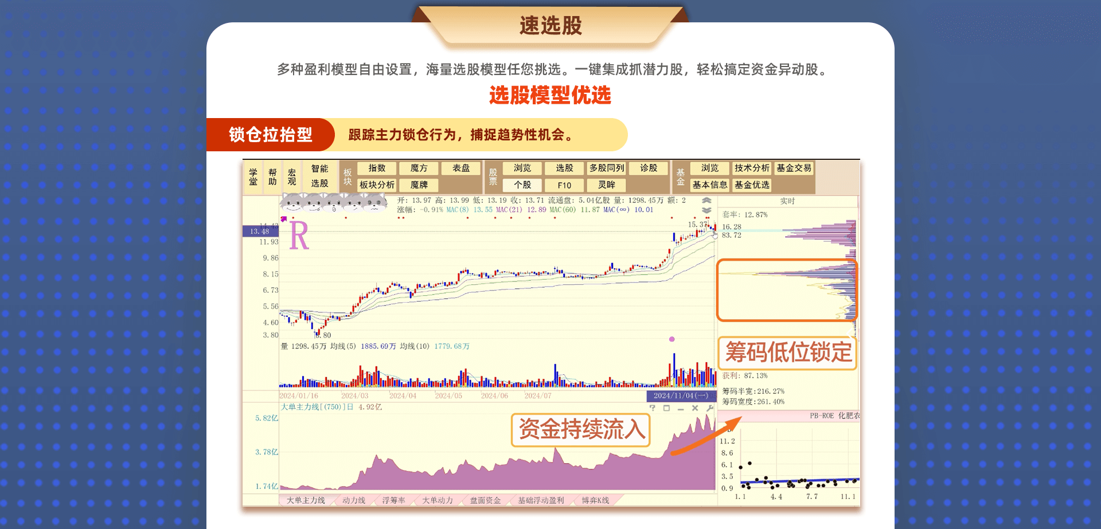Screen dimensions: 1101x529
Task: Minimize the 大单主力线 indicator panel
Action: [681, 409]
